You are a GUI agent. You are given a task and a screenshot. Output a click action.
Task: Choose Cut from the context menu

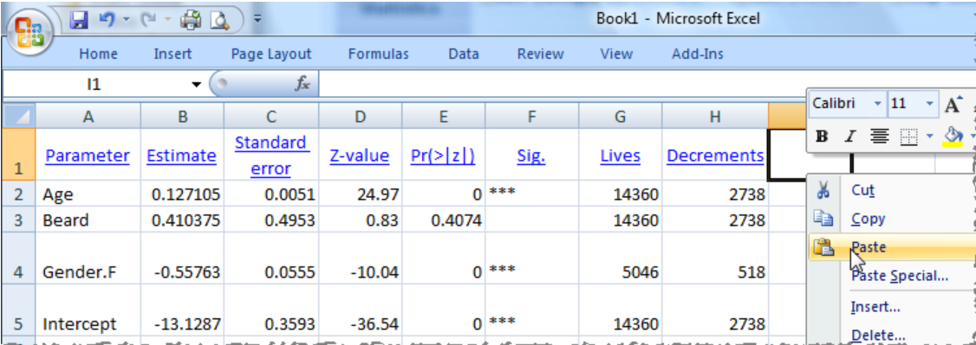[863, 190]
